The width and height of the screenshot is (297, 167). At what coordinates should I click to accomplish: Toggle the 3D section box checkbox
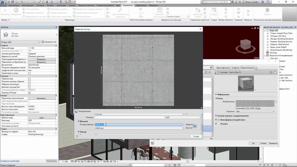point(29,93)
